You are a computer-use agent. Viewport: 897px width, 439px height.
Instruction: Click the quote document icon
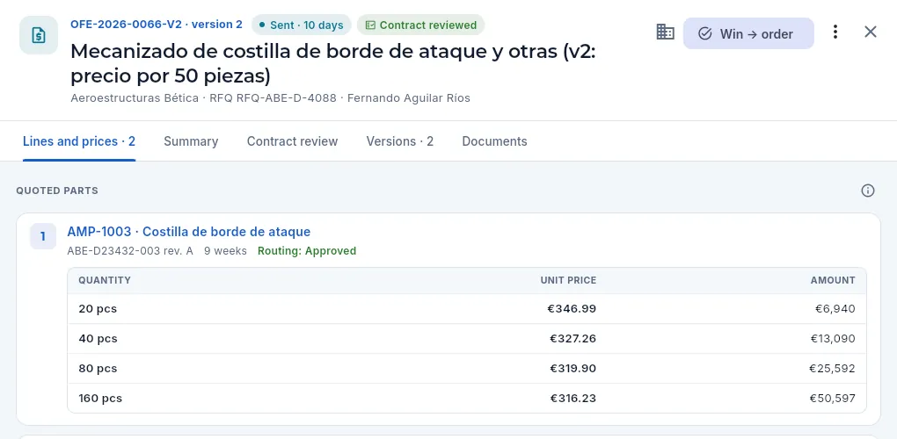(x=39, y=35)
